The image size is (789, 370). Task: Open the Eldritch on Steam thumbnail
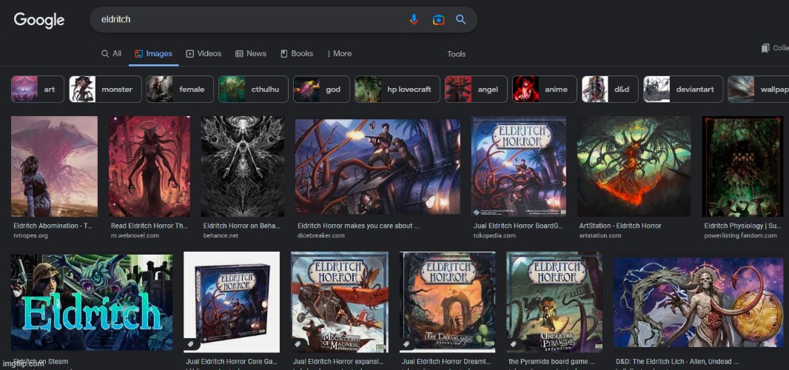click(x=92, y=302)
